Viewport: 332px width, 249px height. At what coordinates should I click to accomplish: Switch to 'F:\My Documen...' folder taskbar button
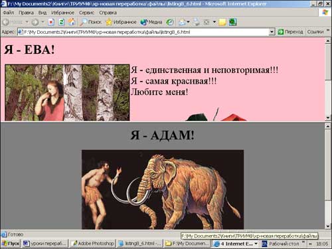coord(187,244)
